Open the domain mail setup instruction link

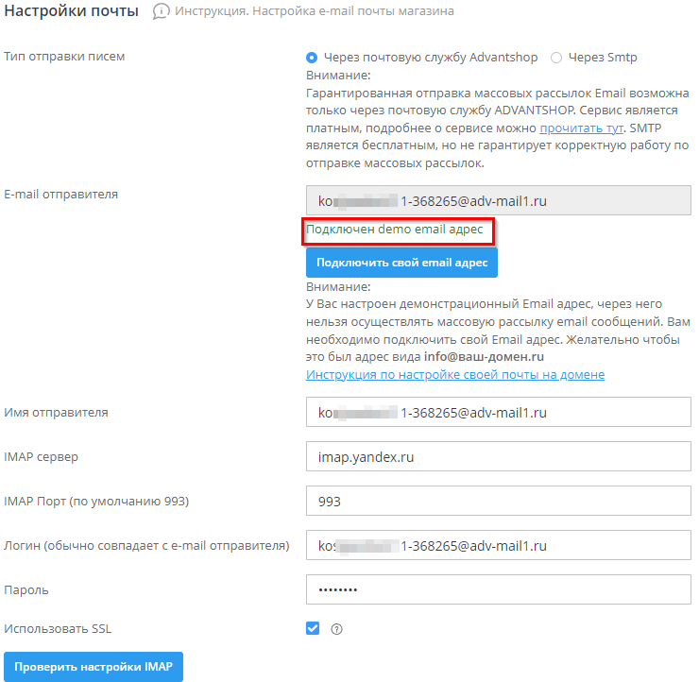point(455,375)
